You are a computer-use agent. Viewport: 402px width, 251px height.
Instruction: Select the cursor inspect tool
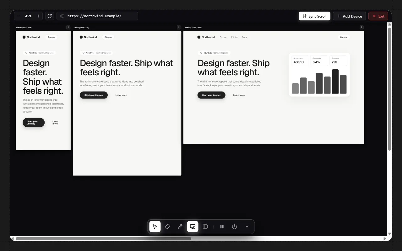155,227
